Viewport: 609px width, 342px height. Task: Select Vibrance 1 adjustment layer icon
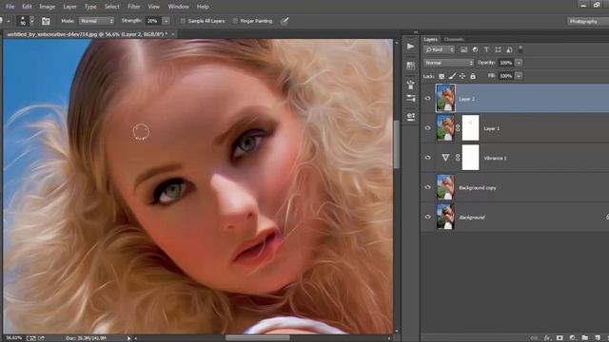(445, 158)
